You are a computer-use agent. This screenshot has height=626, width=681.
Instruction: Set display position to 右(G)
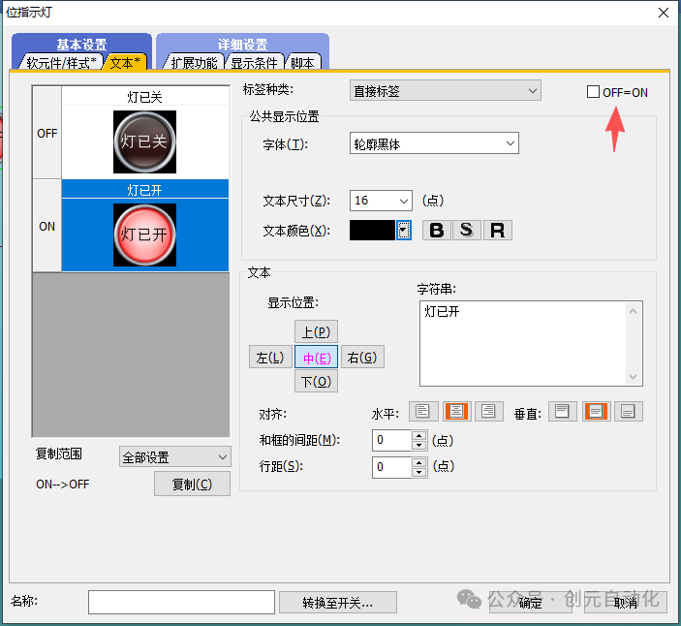pos(362,358)
